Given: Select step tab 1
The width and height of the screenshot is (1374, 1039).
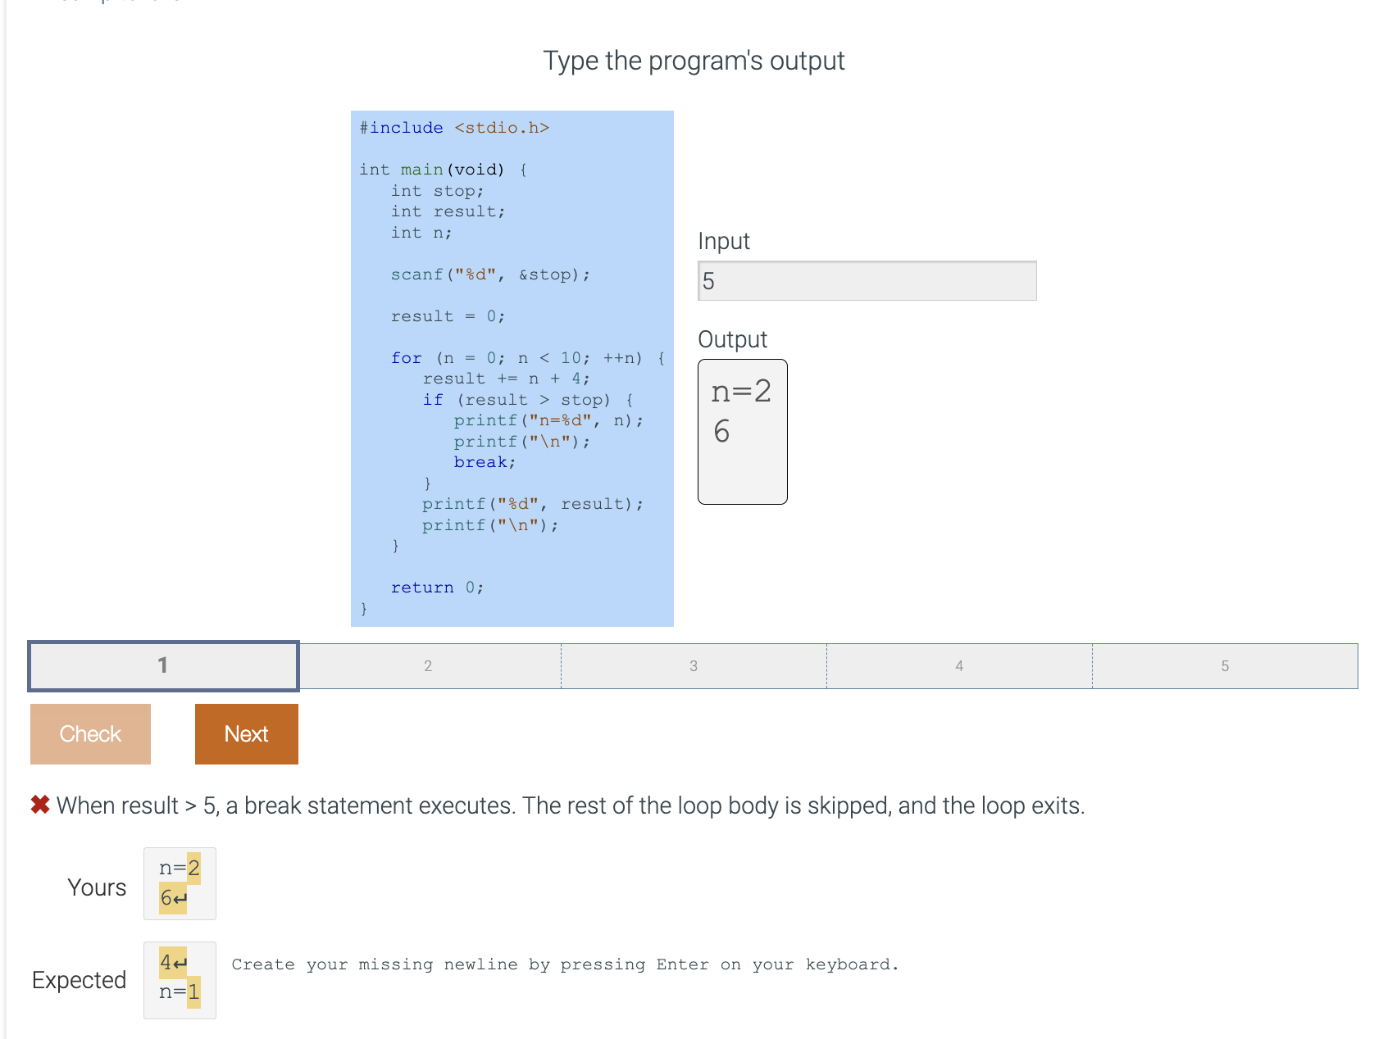Looking at the screenshot, I should (x=162, y=665).
